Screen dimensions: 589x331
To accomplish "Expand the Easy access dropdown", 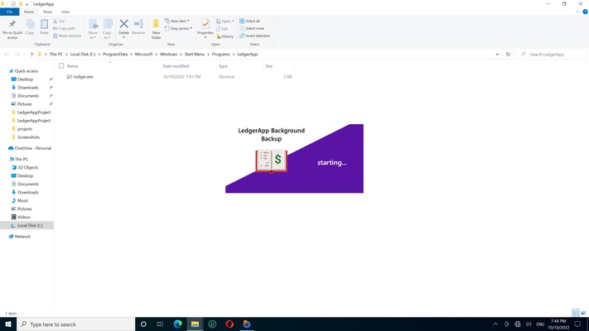I will [180, 28].
